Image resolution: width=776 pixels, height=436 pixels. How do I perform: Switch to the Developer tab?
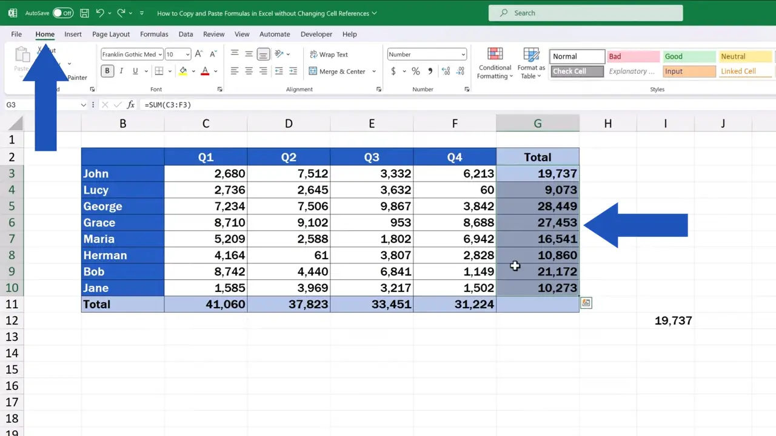coord(316,34)
